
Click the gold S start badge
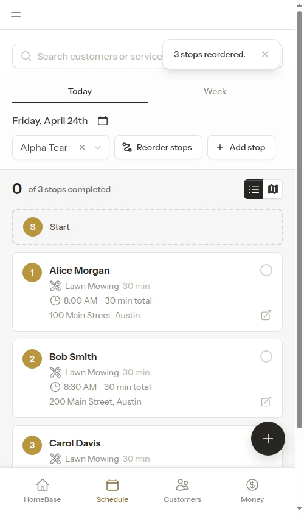(33, 227)
